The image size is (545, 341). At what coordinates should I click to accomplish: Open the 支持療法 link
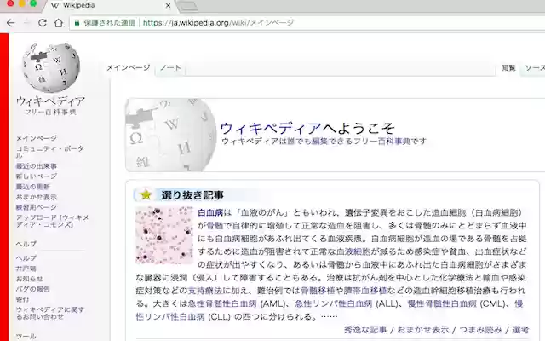pos(205,291)
